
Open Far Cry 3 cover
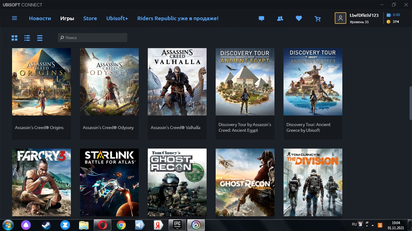click(x=41, y=182)
